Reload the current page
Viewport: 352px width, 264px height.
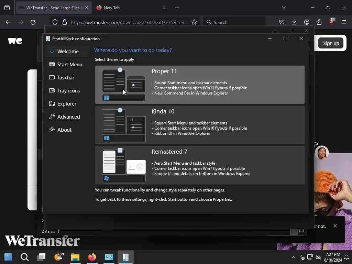coord(33,22)
